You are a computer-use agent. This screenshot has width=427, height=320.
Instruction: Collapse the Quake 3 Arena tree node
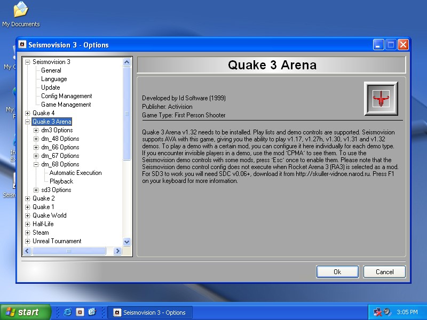28,122
